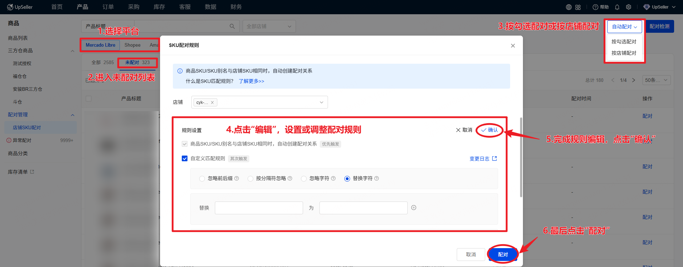The height and width of the screenshot is (267, 683).
Task: Open the apps grid icon in header
Action: 578,7
